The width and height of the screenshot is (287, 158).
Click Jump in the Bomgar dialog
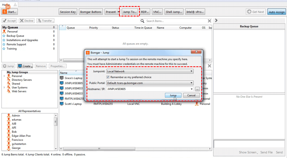coord(173,95)
